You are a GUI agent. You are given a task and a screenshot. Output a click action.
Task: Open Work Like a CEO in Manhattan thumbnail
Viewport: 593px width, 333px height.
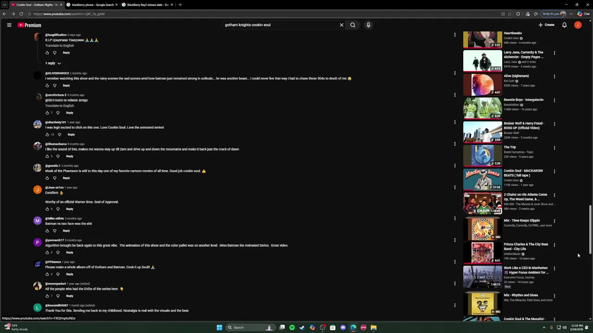coord(483,277)
